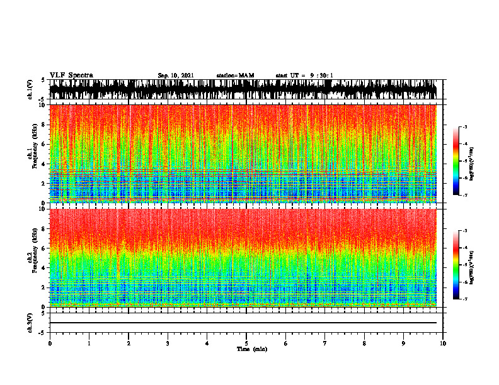This screenshot has width=499, height=385.
Task: Click the ch.2 spectrogram color scale bar
Action: click(x=456, y=265)
